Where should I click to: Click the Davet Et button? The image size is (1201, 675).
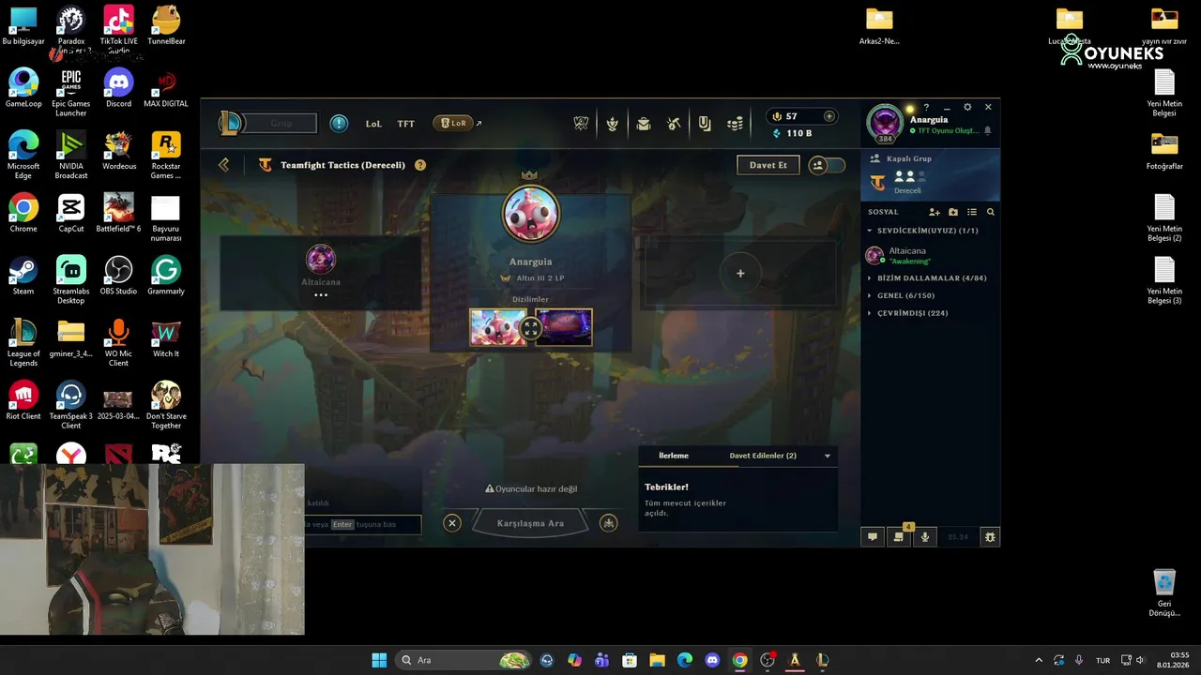[x=768, y=165]
